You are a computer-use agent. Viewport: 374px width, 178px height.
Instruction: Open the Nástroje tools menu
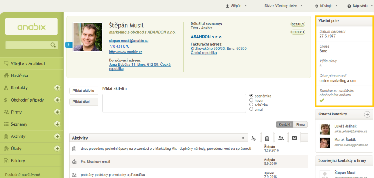326,6
